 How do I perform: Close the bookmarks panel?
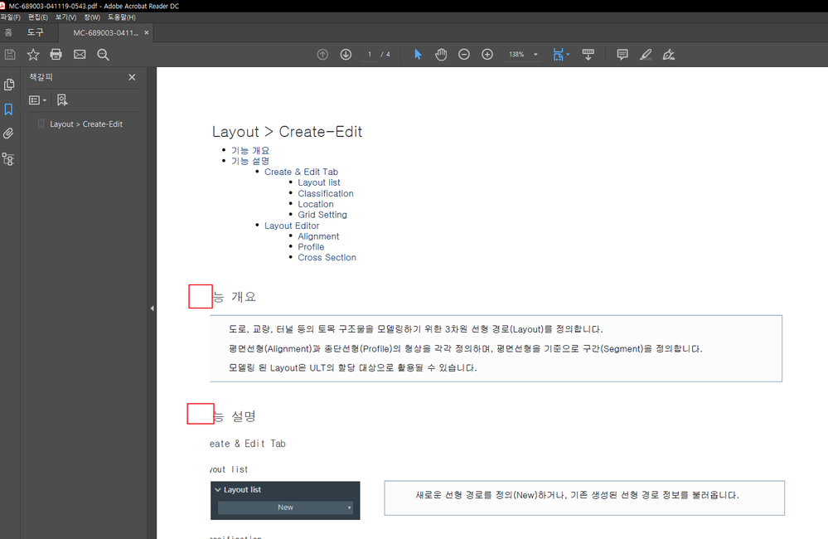coord(132,77)
